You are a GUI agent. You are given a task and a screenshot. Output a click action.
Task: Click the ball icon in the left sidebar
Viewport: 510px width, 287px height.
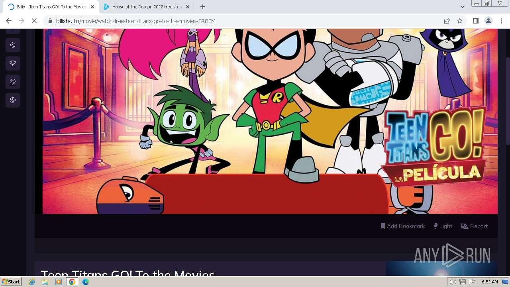pyautogui.click(x=13, y=100)
